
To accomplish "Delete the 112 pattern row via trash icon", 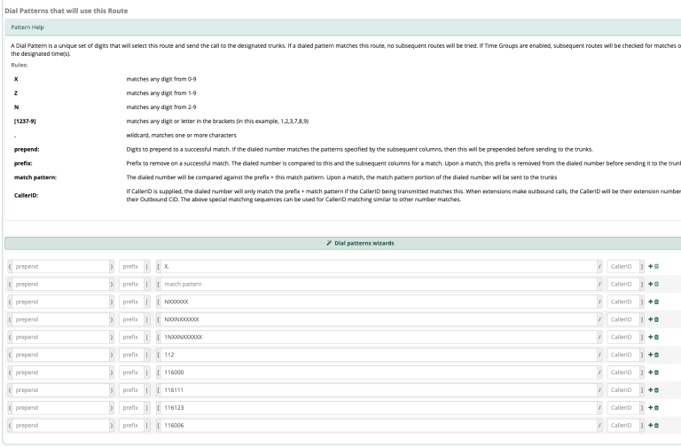I will pos(657,355).
